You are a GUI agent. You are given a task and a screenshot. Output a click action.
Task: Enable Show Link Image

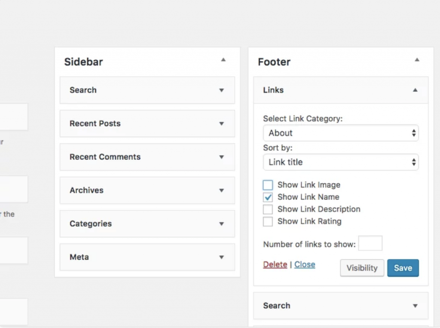click(268, 185)
